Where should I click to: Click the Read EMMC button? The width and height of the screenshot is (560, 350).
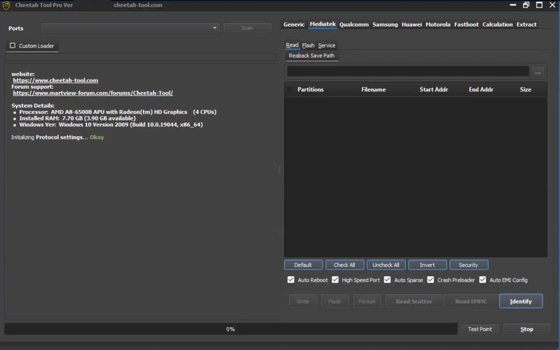[471, 301]
